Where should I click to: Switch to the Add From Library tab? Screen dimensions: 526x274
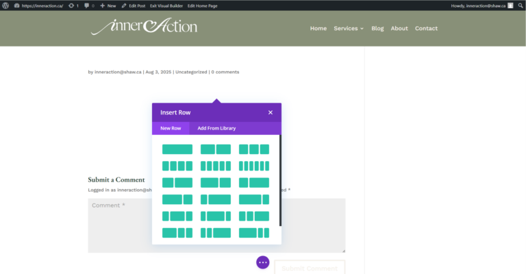pyautogui.click(x=216, y=128)
